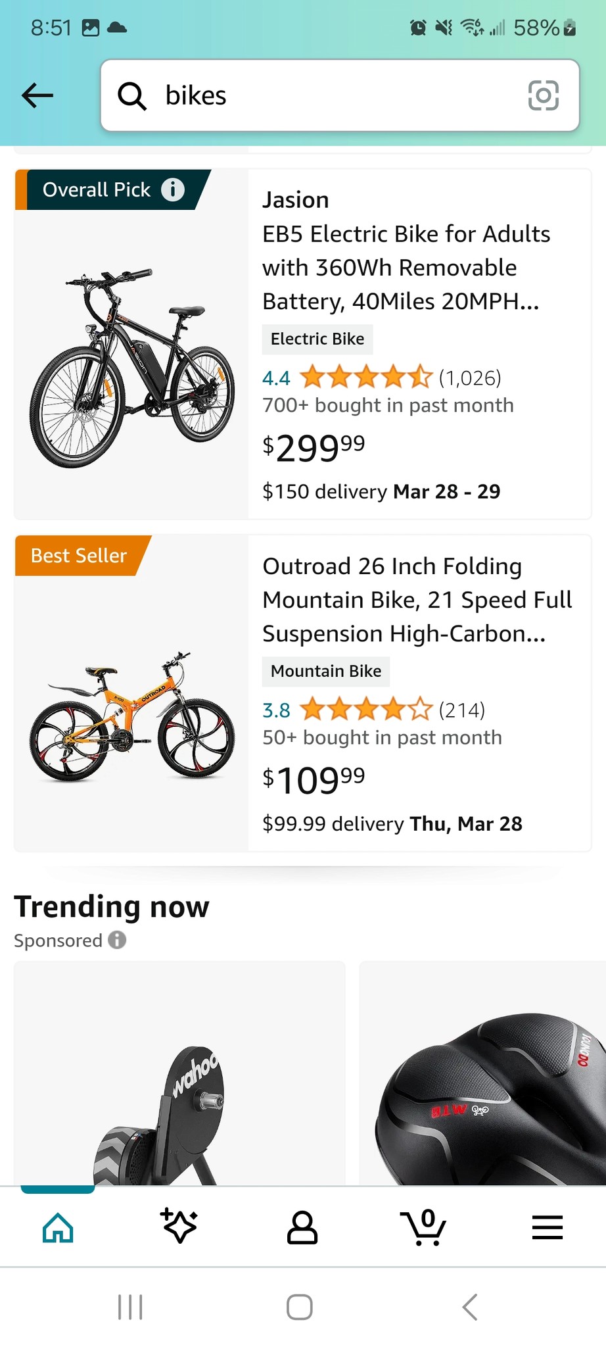Image resolution: width=606 pixels, height=1347 pixels.
Task: Tap the Sponsored info icon
Action: pos(117,940)
